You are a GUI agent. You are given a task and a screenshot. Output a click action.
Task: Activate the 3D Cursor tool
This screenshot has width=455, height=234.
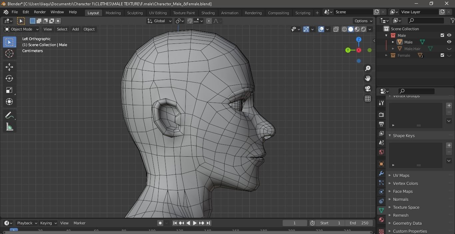(x=9, y=53)
